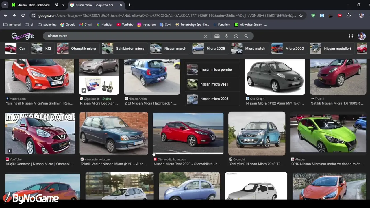This screenshot has width=370, height=208.
Task: Open the Çiçeksepeti Led Xenon product image
Action: pos(99,77)
